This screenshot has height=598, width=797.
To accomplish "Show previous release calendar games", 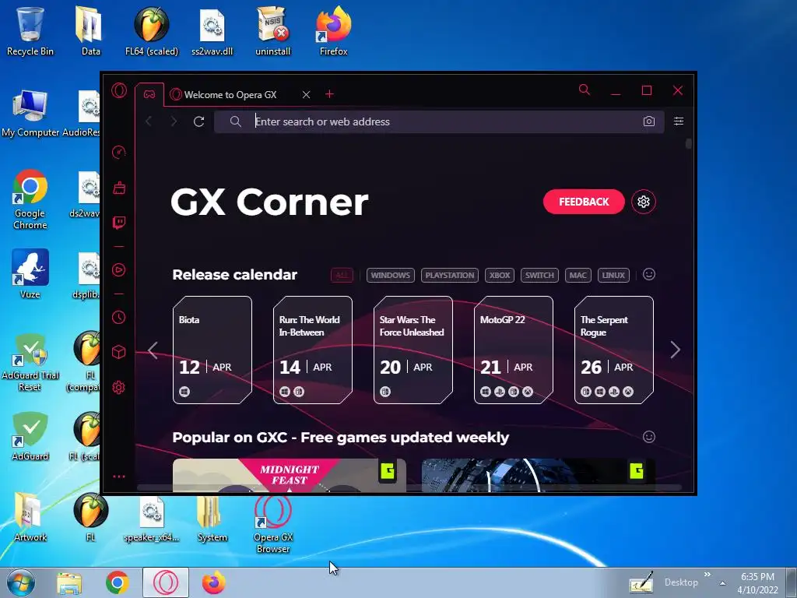I will click(x=153, y=350).
